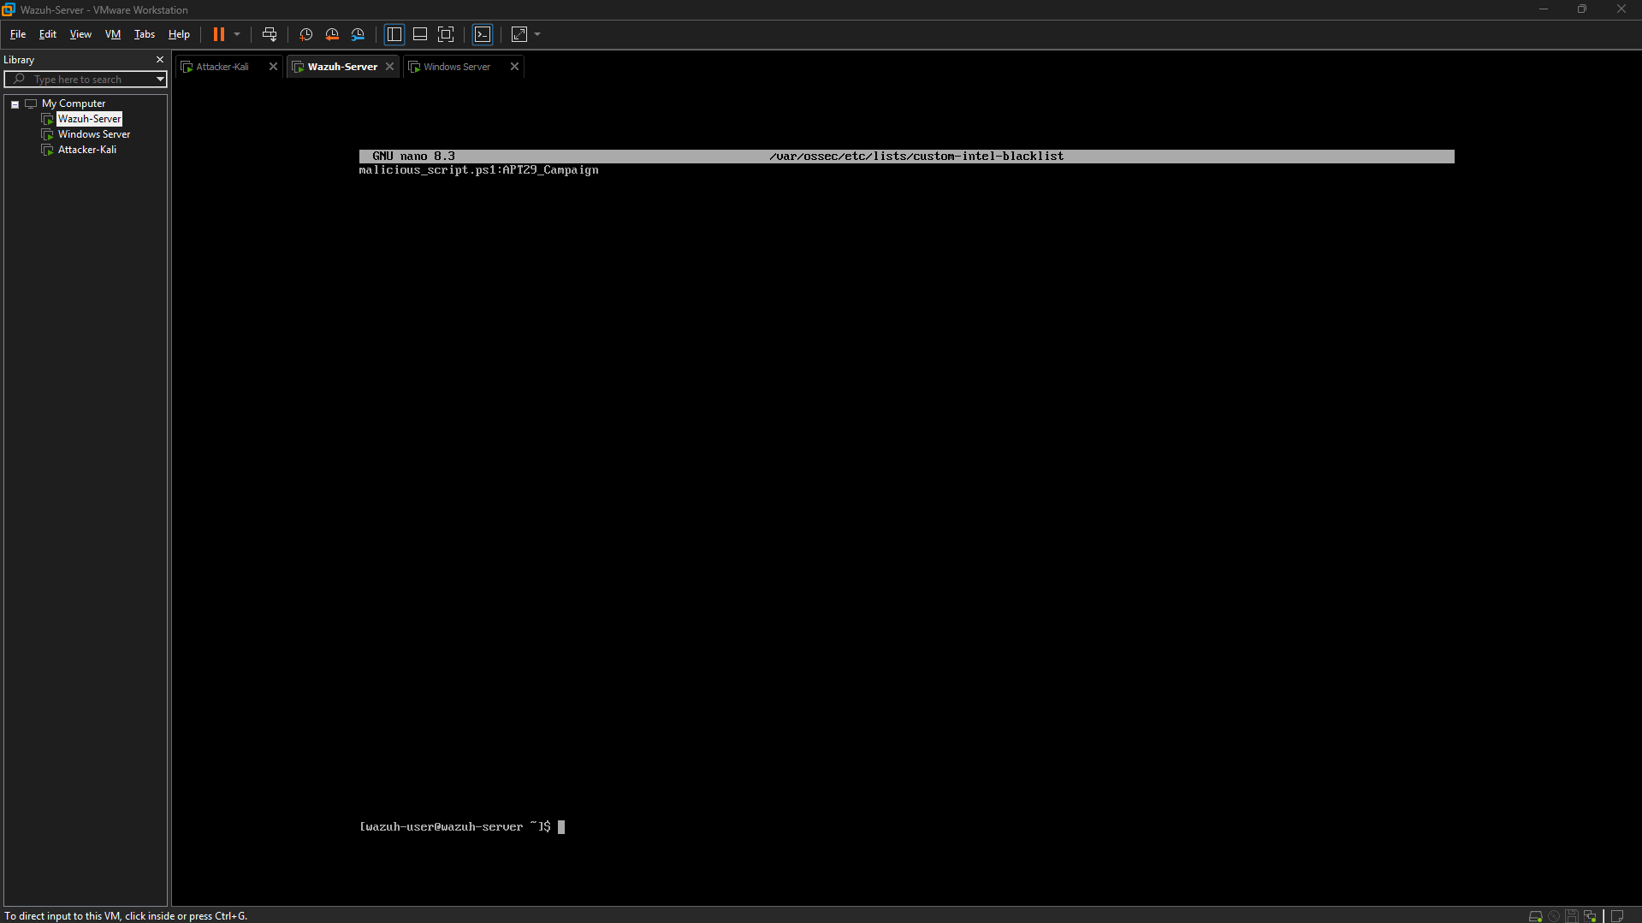Click Take Snapshot clock icon
The width and height of the screenshot is (1642, 923).
tap(305, 34)
